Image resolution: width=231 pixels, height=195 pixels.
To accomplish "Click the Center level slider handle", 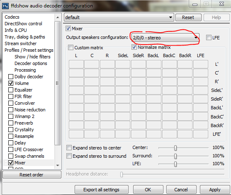I will [x=175, y=148].
